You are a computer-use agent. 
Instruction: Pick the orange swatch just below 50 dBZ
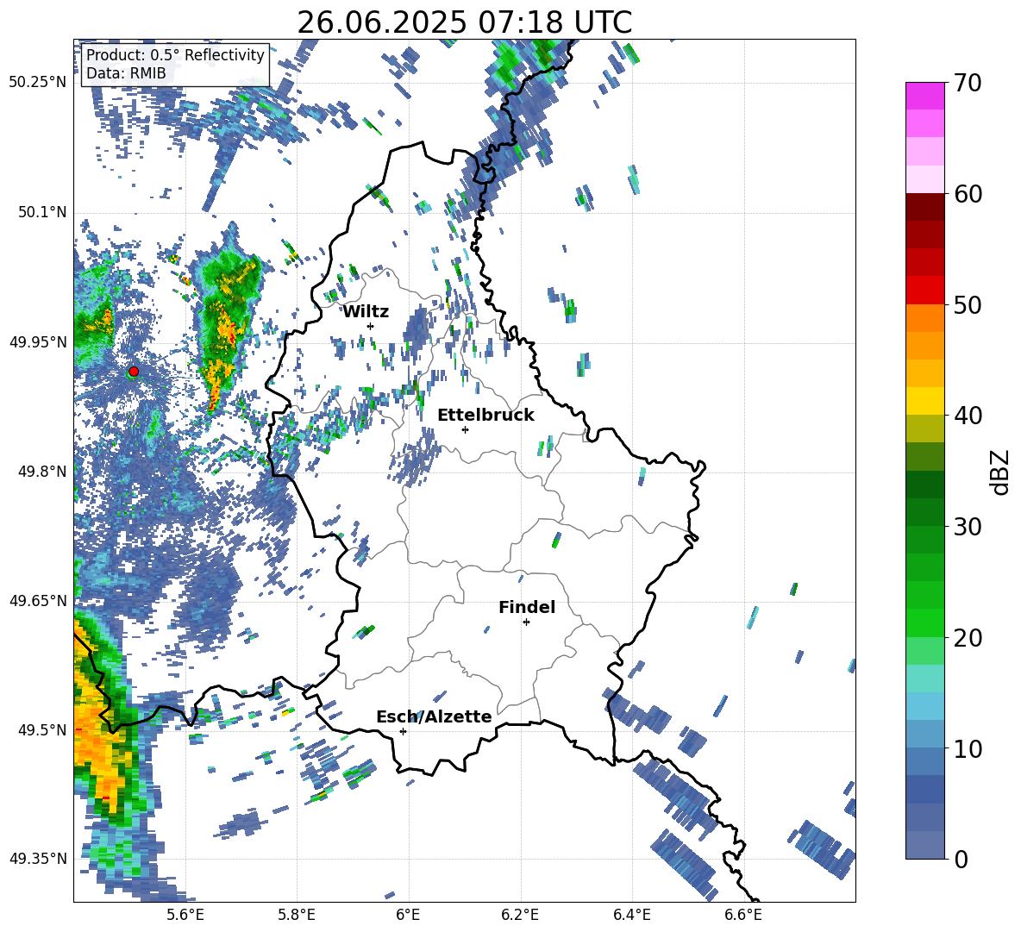(x=924, y=318)
